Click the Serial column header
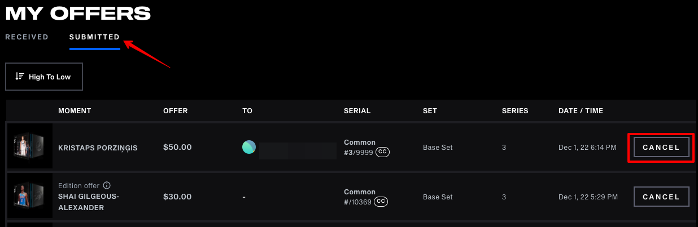The height and width of the screenshot is (227, 698). [357, 111]
